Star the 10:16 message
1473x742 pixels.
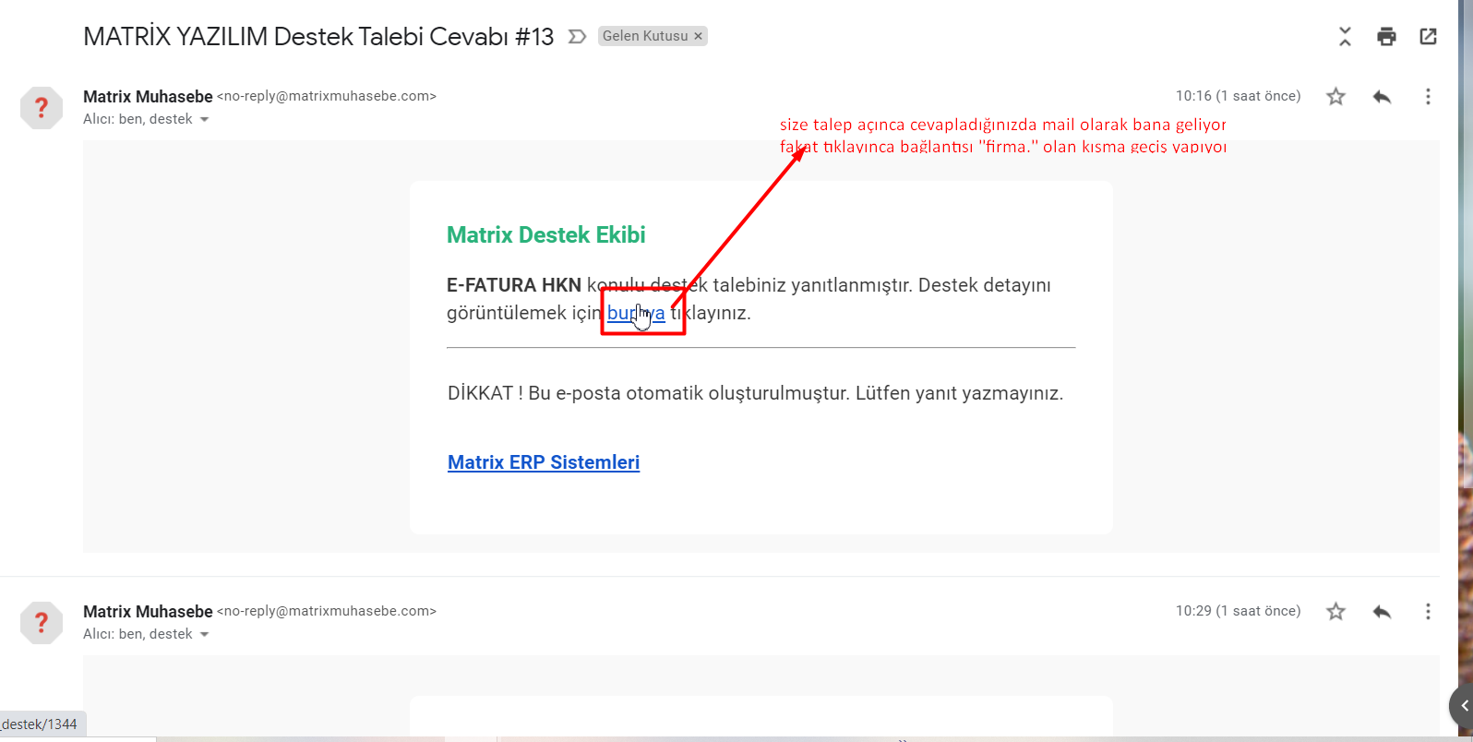point(1335,97)
